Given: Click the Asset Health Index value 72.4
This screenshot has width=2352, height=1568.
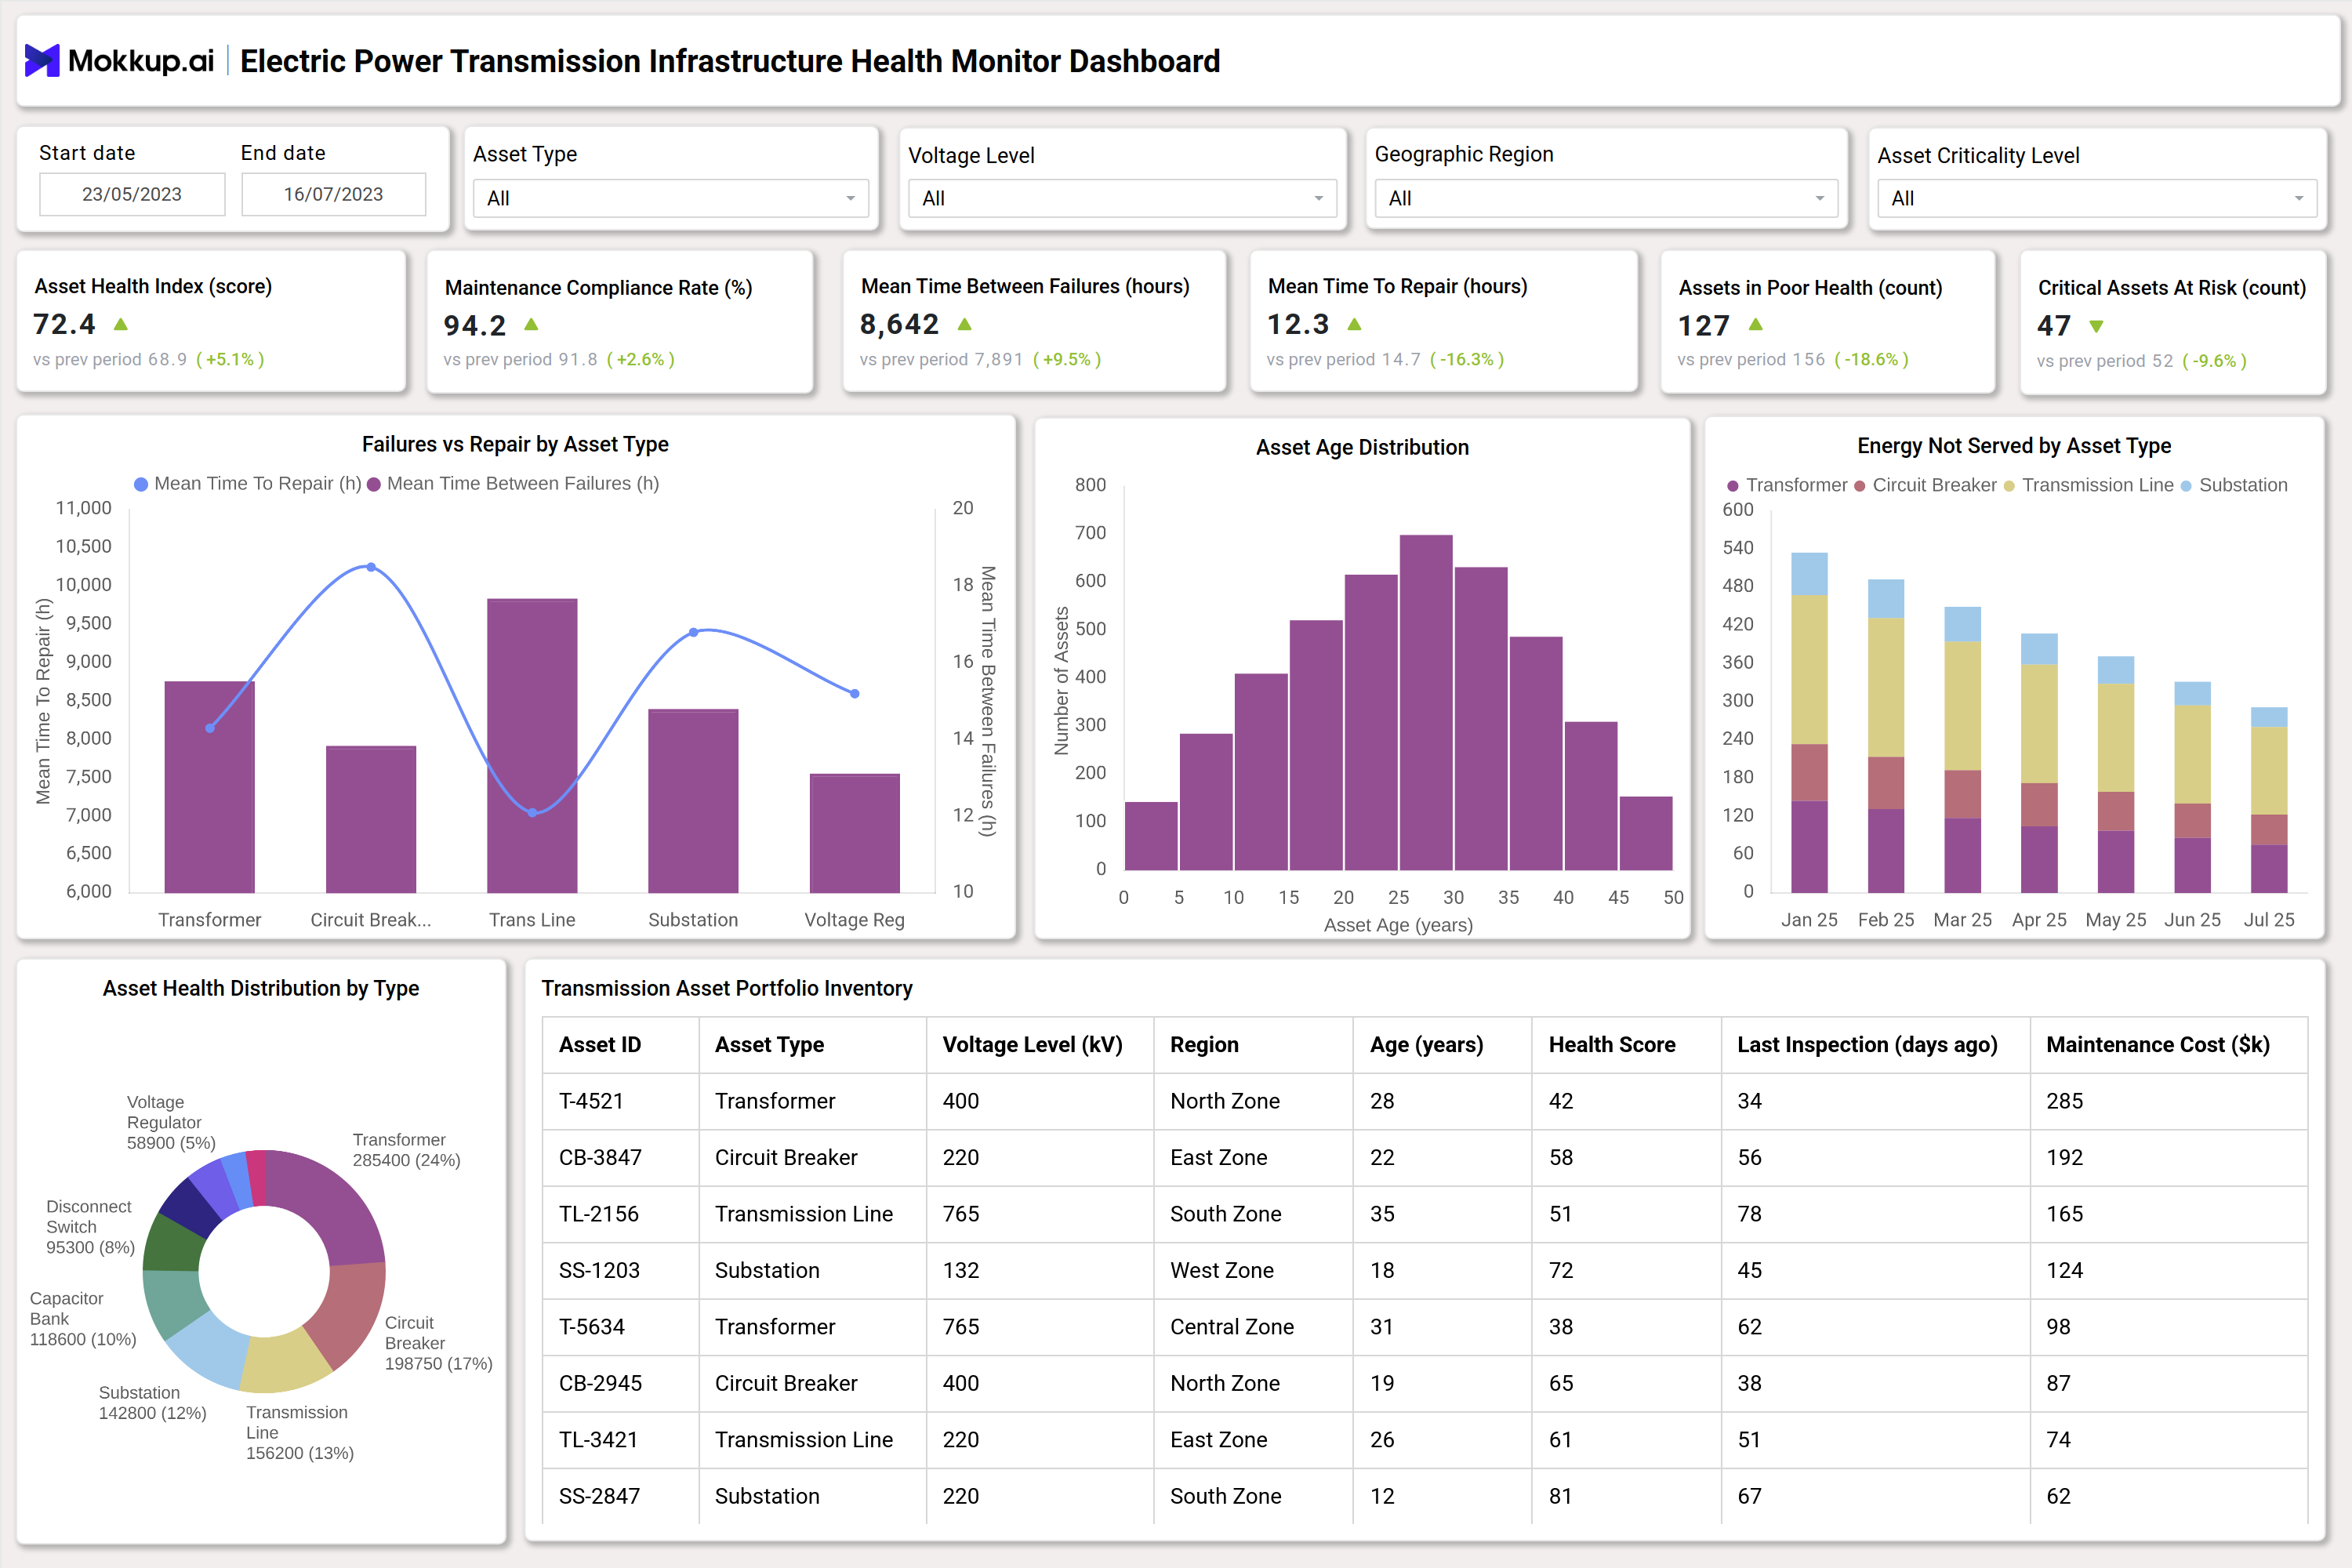Looking at the screenshot, I should coord(64,324).
